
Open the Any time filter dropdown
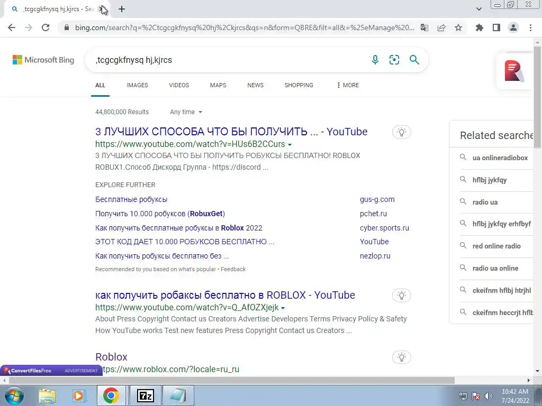click(x=186, y=112)
